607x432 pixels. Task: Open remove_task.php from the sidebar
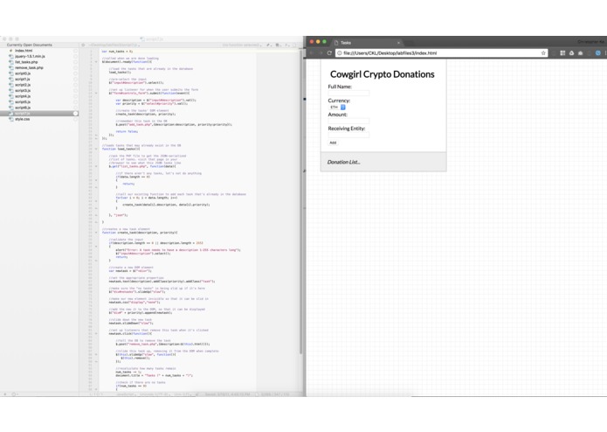click(29, 67)
